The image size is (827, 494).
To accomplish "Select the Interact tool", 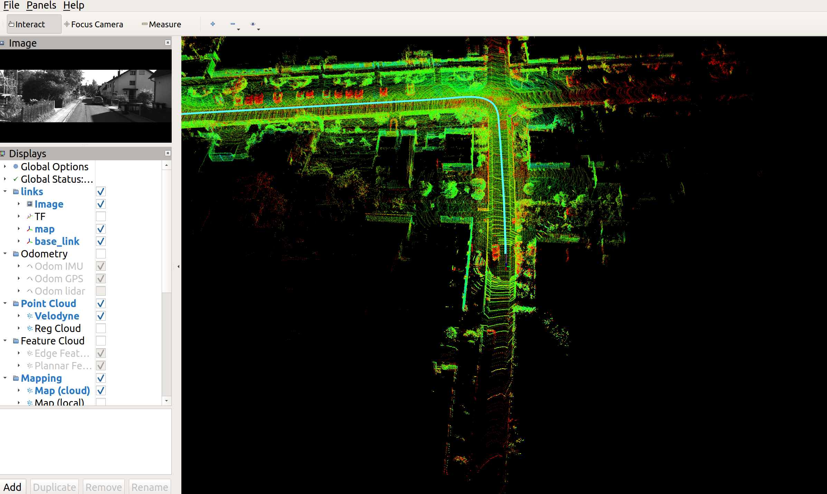I will click(34, 24).
